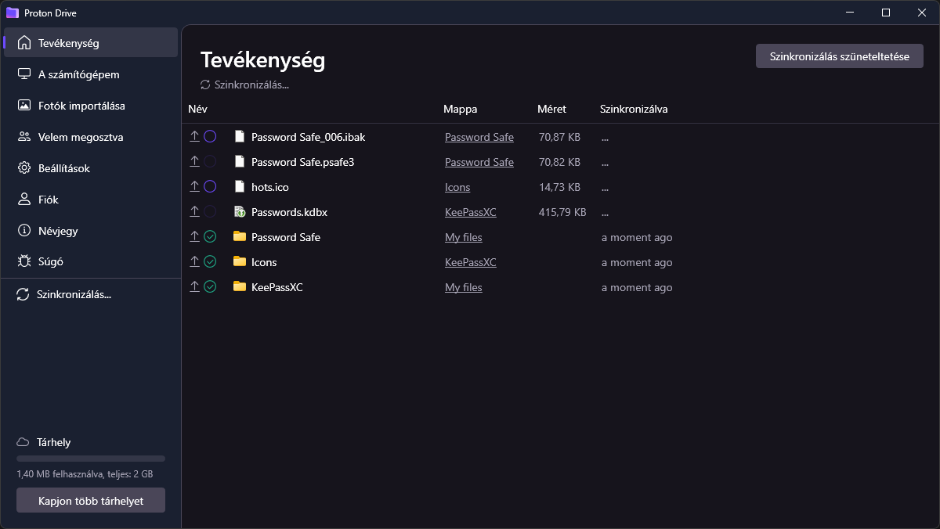
Task: Click upload arrow for Password Safe_006.ibak
Action: tap(195, 137)
